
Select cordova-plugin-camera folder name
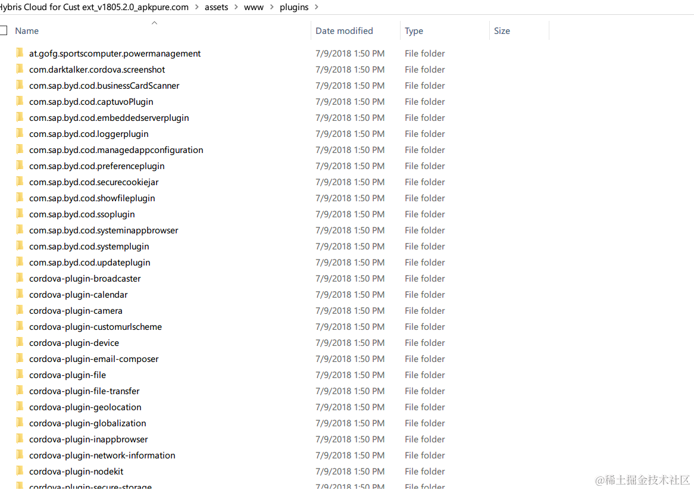click(76, 311)
